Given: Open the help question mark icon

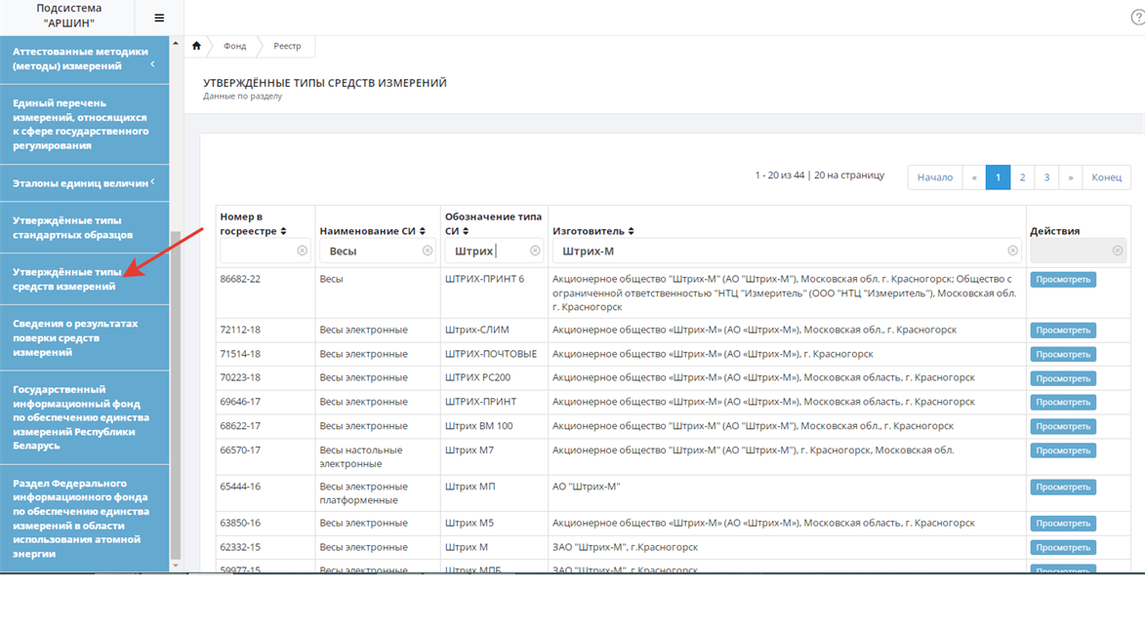Looking at the screenshot, I should point(1138,18).
